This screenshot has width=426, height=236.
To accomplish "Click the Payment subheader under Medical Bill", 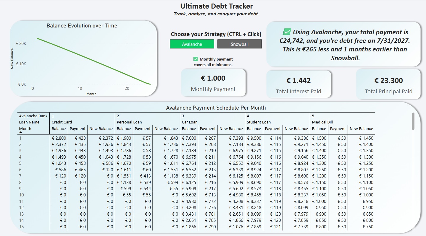I will pos(338,128).
